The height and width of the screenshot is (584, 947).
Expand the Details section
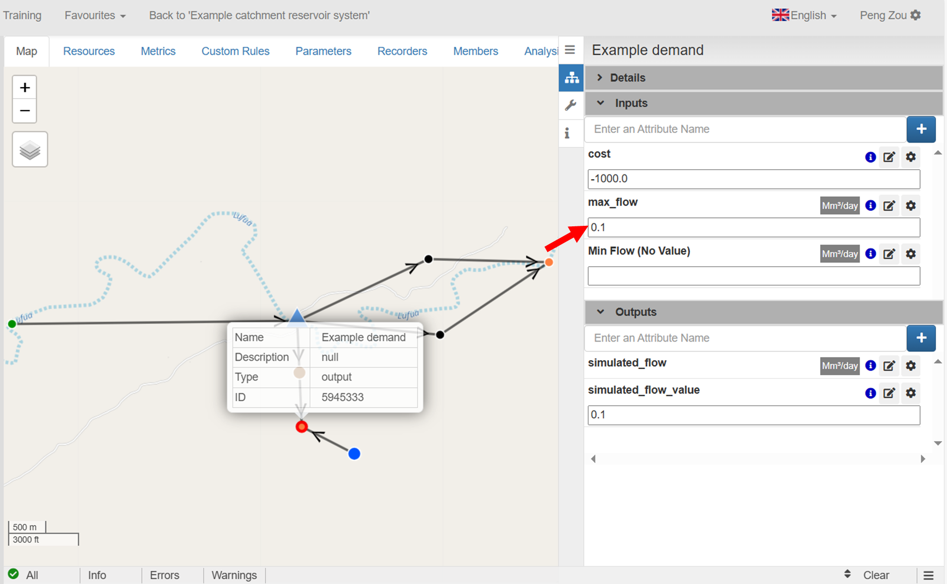(627, 78)
